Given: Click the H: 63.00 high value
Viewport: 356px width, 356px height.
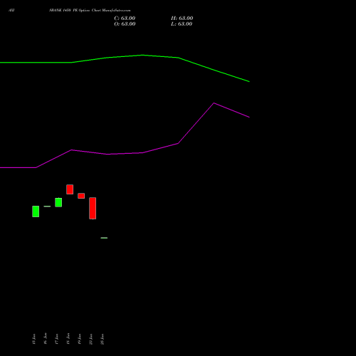Looking at the screenshot, I should (x=182, y=19).
